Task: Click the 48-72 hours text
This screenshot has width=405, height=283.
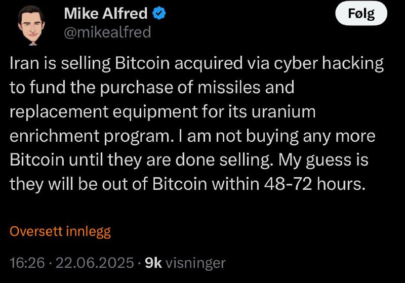Action: (x=315, y=184)
